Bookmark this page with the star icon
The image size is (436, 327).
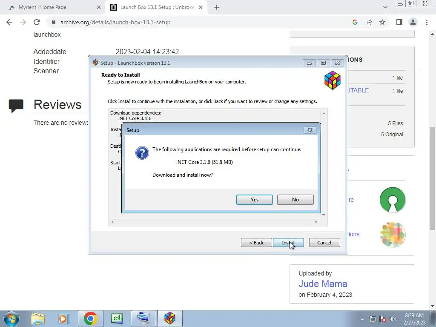[382, 22]
